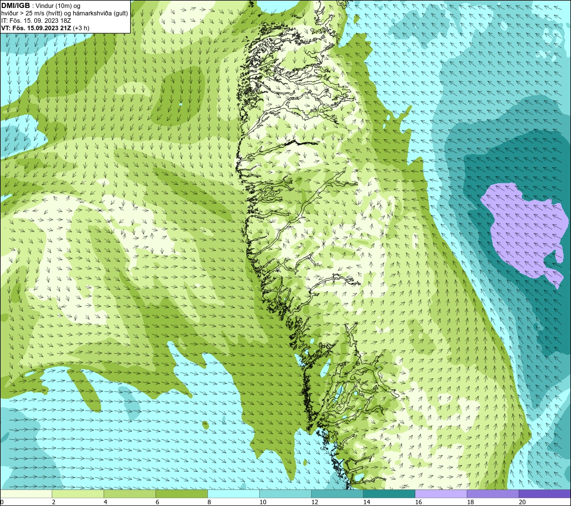Screen dimensions: 571x506
Task: Click the 10-12 m/s teal legend swatch
Action: (285, 493)
